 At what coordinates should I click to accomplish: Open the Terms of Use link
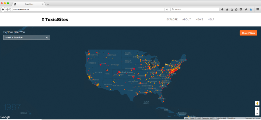click(253, 118)
